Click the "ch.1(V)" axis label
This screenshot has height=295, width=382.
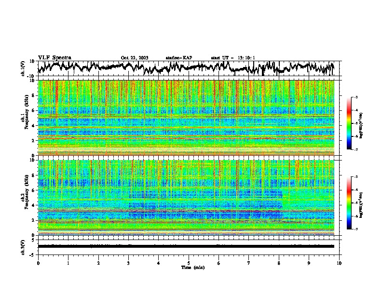(23, 68)
